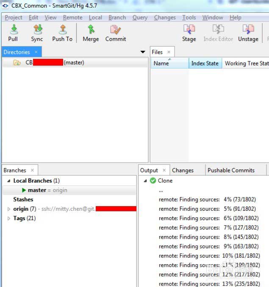Open the Help menu
The image size is (269, 287).
point(235,18)
